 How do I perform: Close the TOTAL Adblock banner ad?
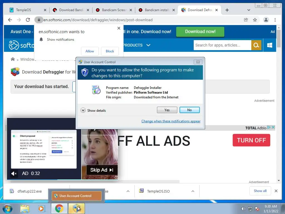point(273,127)
